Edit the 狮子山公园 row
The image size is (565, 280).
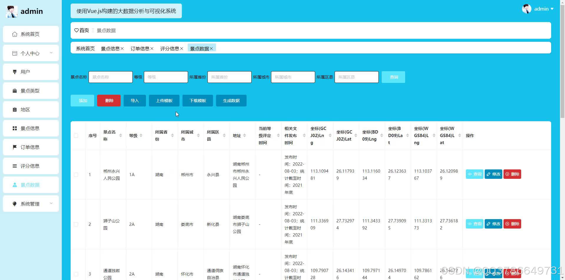(493, 224)
